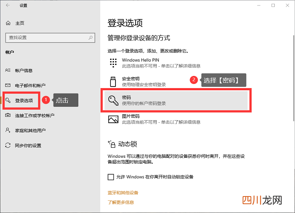Click the 动态锁 lock icon
Viewport: 295px width, 213px height.
pos(112,144)
